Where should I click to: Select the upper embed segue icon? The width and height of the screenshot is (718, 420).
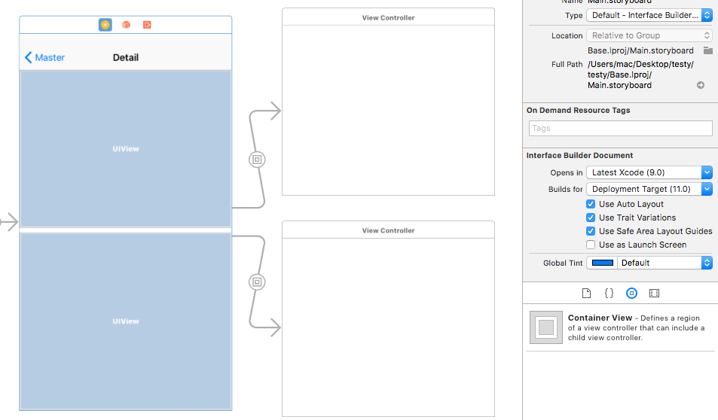(x=257, y=160)
